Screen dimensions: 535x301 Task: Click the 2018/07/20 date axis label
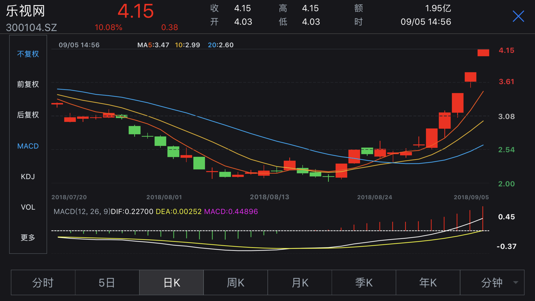click(x=69, y=197)
